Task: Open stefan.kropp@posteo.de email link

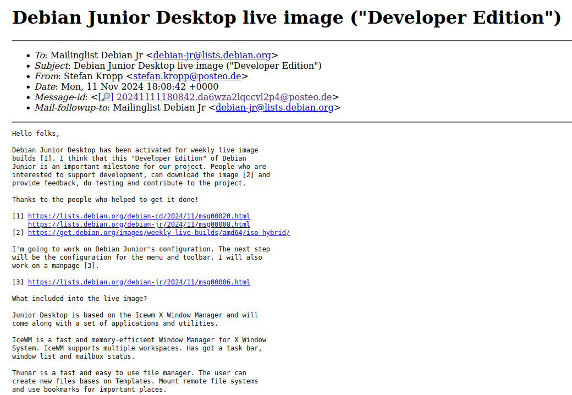Action: click(x=187, y=76)
